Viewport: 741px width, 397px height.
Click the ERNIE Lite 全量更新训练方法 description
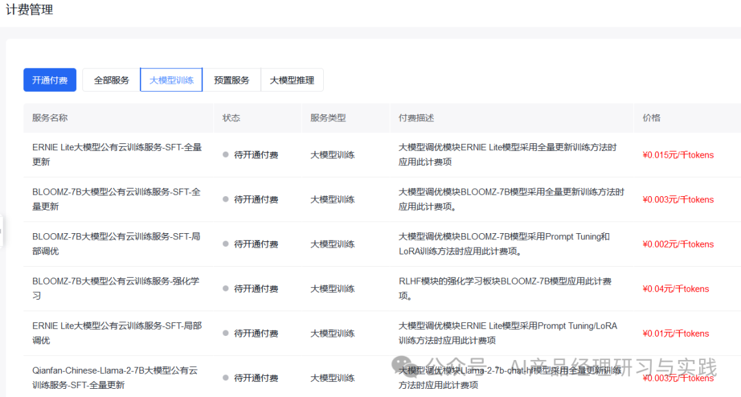pyautogui.click(x=508, y=154)
